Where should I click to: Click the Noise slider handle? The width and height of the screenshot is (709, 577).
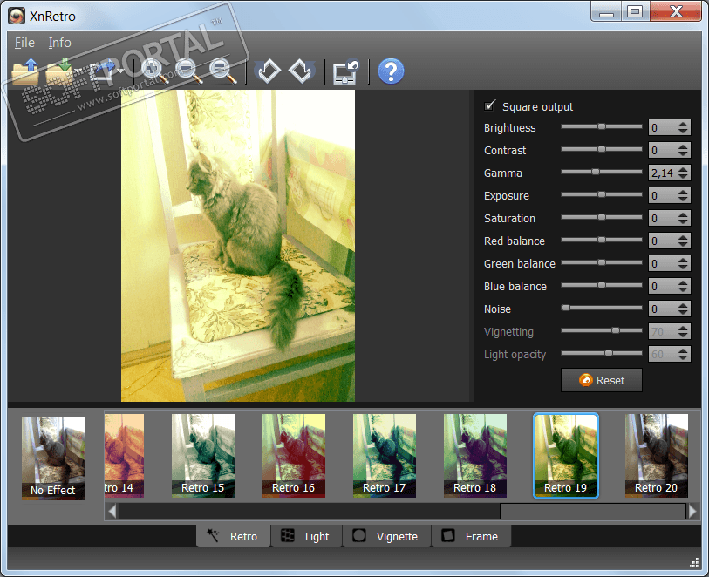point(566,308)
